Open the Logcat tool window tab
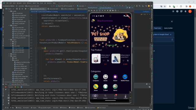 click(x=34, y=108)
